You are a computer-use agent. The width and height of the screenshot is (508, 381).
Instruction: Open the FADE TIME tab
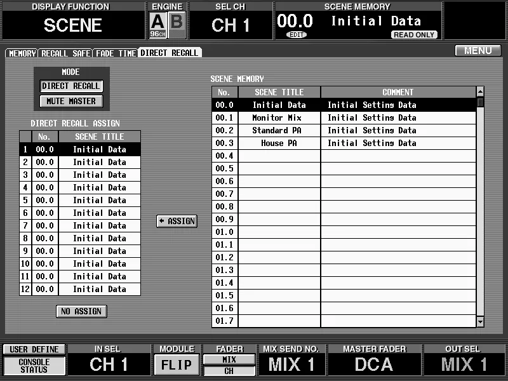[116, 53]
